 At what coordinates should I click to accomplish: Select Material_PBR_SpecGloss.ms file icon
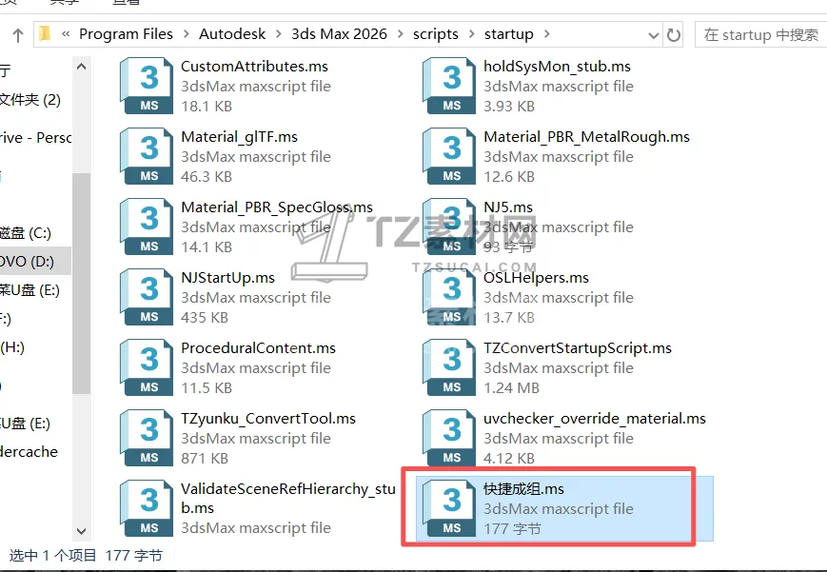point(148,227)
